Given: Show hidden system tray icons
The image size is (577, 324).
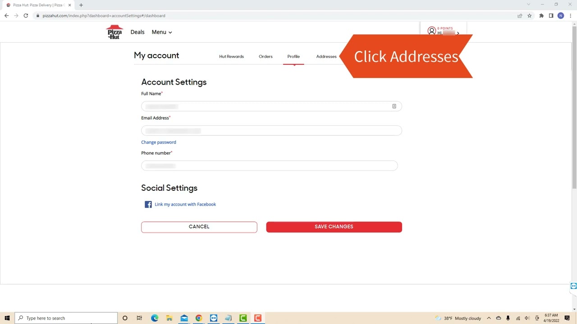Looking at the screenshot, I should pyautogui.click(x=489, y=318).
